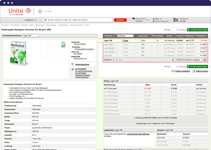Image resolution: width=211 pixels, height=150 pixels.
Task: Click the Inkjetdruckpapier search term link
Action: point(82,77)
